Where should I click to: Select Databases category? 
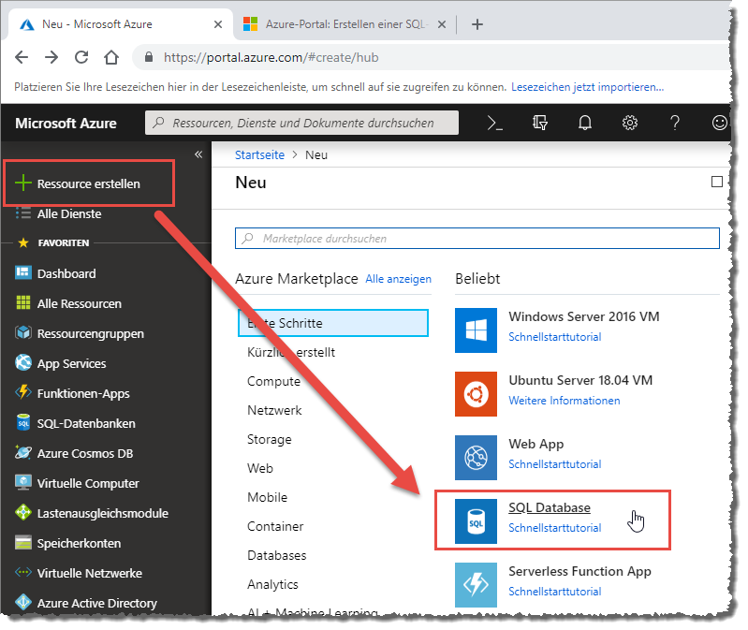coord(277,556)
